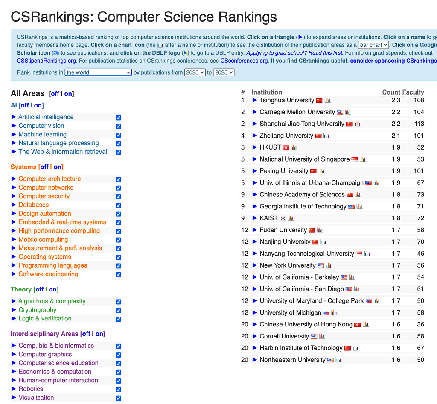View chart icon for Cornell University
Screen dimensions: 437x404
point(322,337)
